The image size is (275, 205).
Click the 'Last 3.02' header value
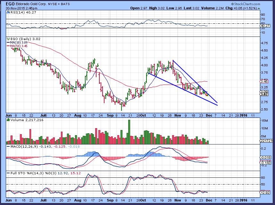click(191, 8)
